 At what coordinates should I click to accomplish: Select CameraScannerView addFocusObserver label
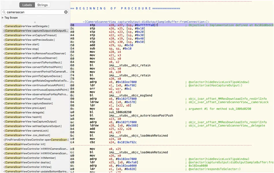[x=31, y=58]
